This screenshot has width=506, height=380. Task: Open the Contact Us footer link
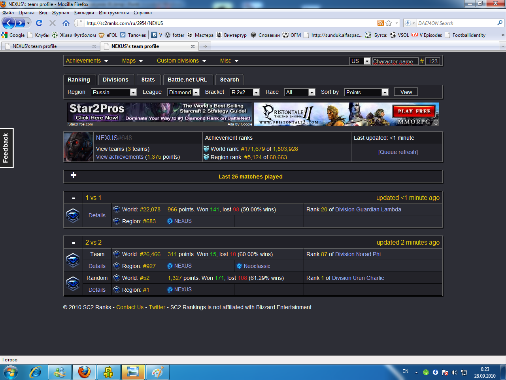pyautogui.click(x=130, y=307)
